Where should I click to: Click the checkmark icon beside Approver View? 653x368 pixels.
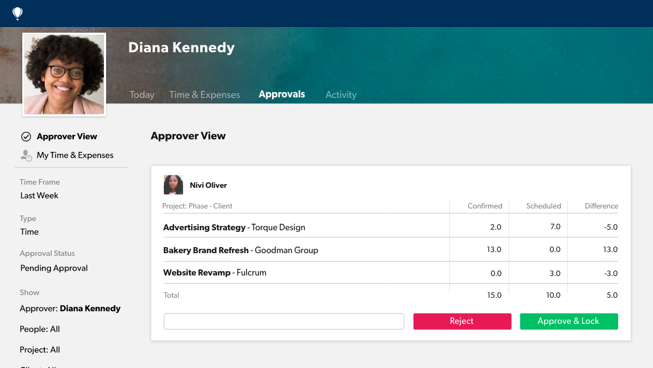26,136
